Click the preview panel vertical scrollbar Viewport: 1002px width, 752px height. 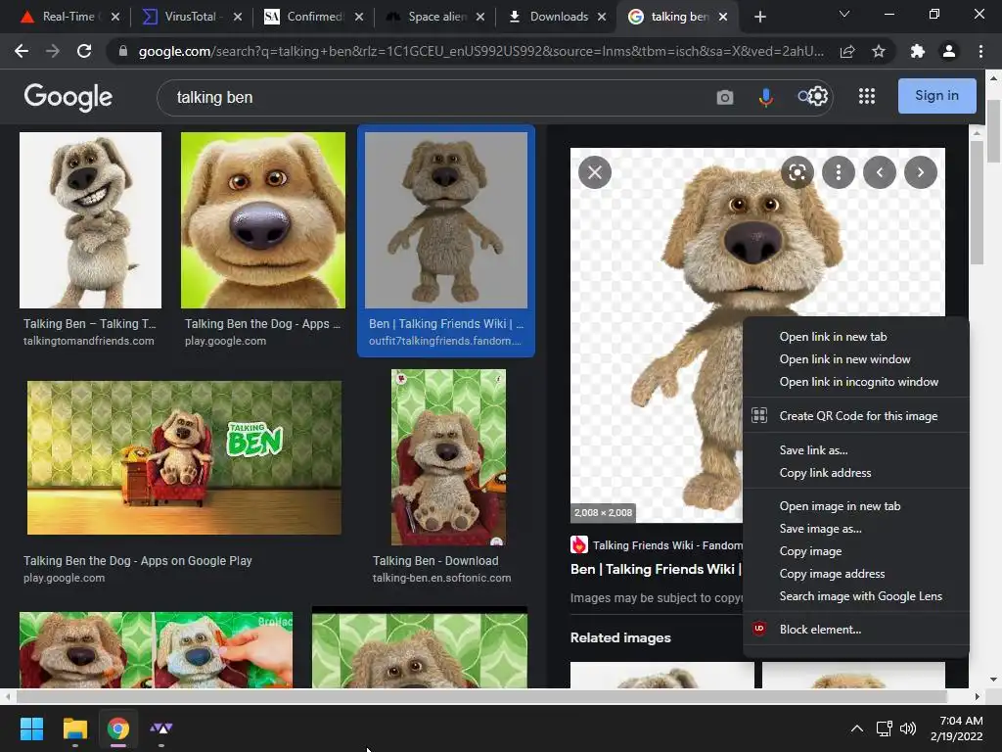click(x=977, y=202)
